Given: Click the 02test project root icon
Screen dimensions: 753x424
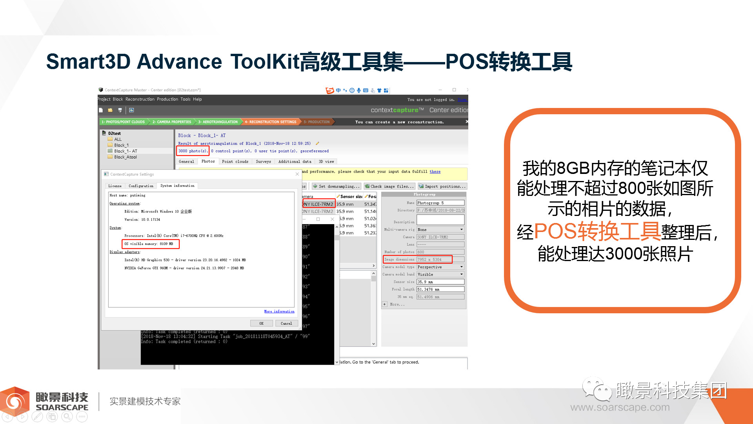Looking at the screenshot, I should [x=103, y=133].
